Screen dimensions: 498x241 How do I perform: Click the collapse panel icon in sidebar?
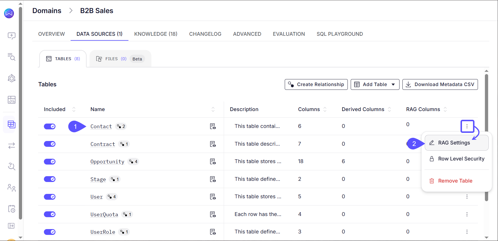[11, 226]
